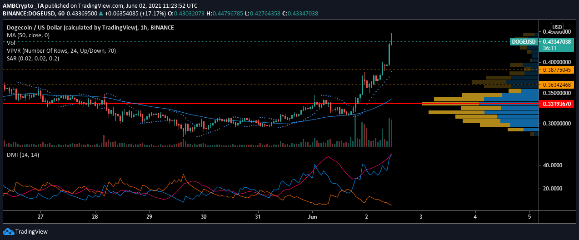Viewport: 579px width, 240px height.
Task: Click the 29 date marker on time axis
Action: [x=149, y=217]
